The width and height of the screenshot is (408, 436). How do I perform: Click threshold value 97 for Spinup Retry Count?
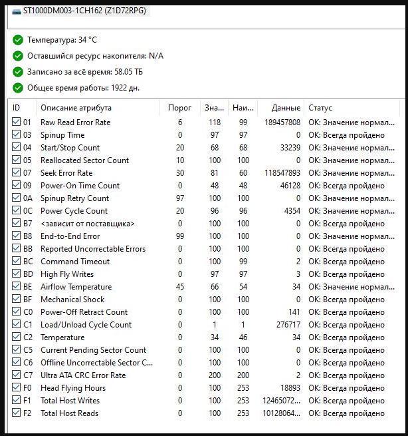coord(180,198)
